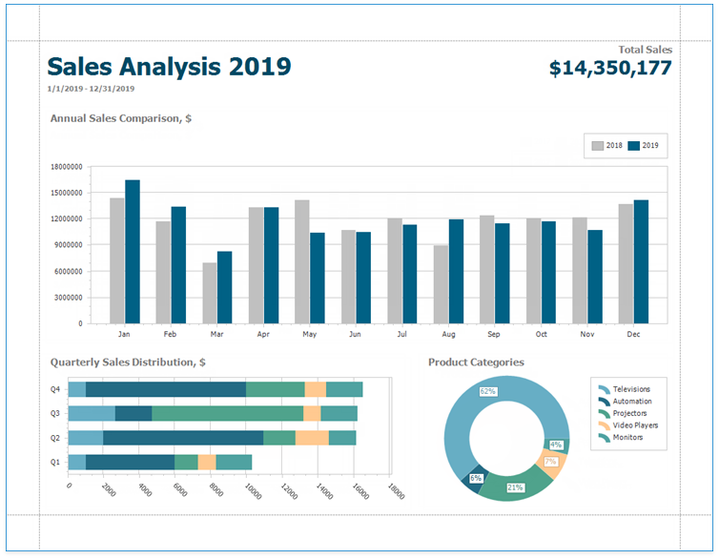Click the Quarterly Sales Distribution heading

click(x=128, y=362)
